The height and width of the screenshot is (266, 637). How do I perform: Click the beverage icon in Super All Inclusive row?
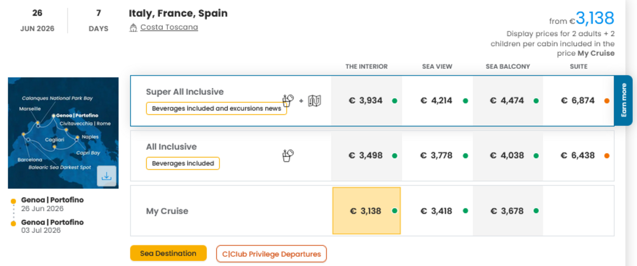(x=288, y=100)
